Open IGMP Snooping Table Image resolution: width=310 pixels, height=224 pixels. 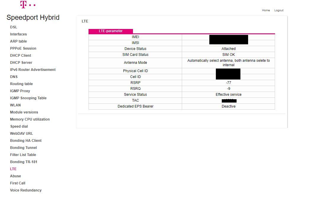coord(28,98)
